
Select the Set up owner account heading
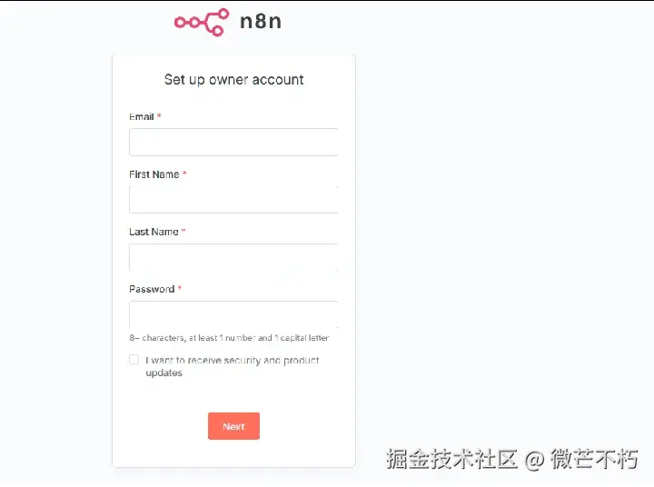coord(233,79)
